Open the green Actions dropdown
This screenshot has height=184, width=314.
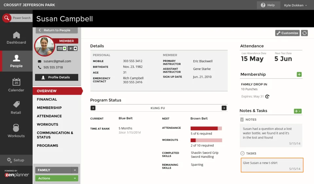point(57,178)
